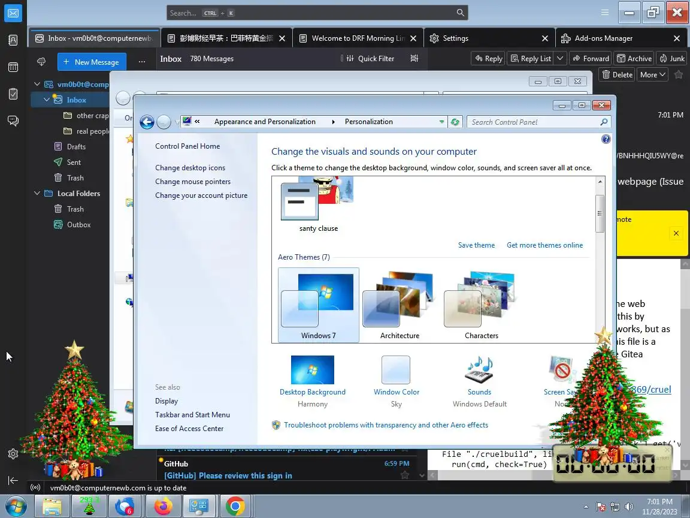Open the More dropdown in message header

click(653, 74)
